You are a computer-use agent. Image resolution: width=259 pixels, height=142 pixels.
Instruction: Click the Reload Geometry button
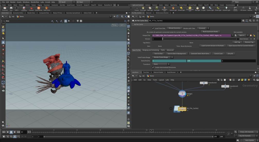coord(174,28)
